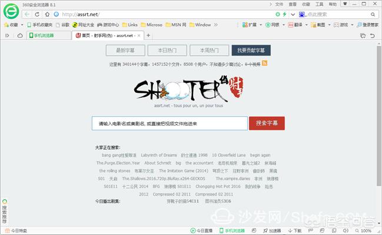Expand the 扩展 dropdown arrow

point(261,25)
